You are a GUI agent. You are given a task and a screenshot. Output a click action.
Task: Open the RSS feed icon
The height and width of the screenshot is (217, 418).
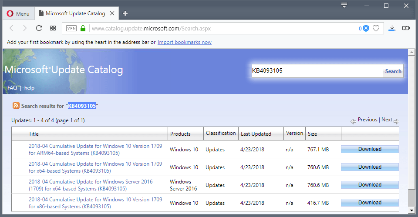(16, 105)
